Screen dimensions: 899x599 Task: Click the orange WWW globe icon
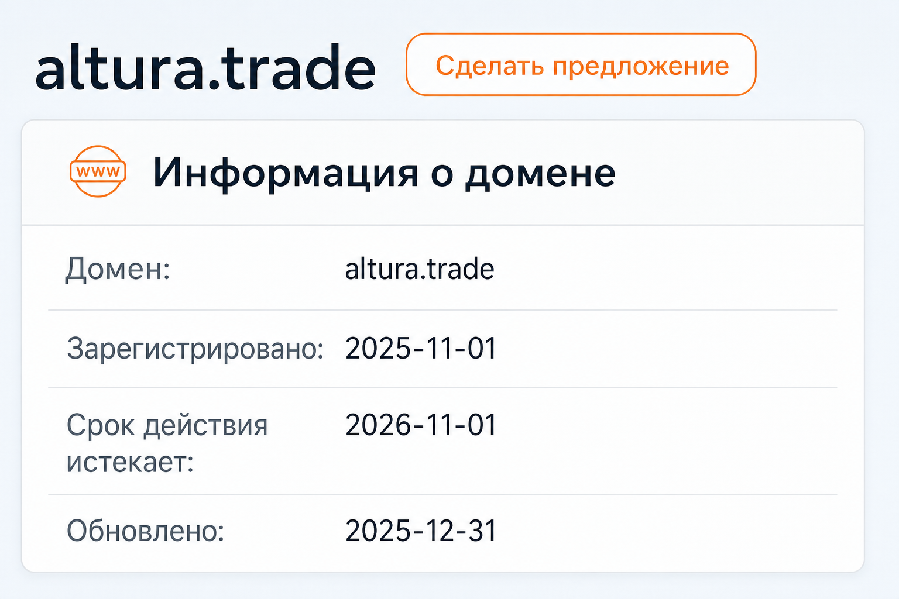pyautogui.click(x=98, y=171)
